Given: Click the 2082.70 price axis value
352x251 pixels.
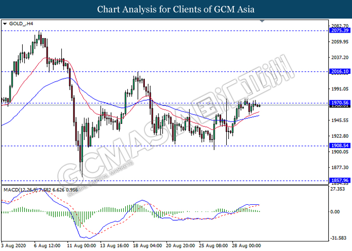Looking at the screenshot, I should 340,26.
